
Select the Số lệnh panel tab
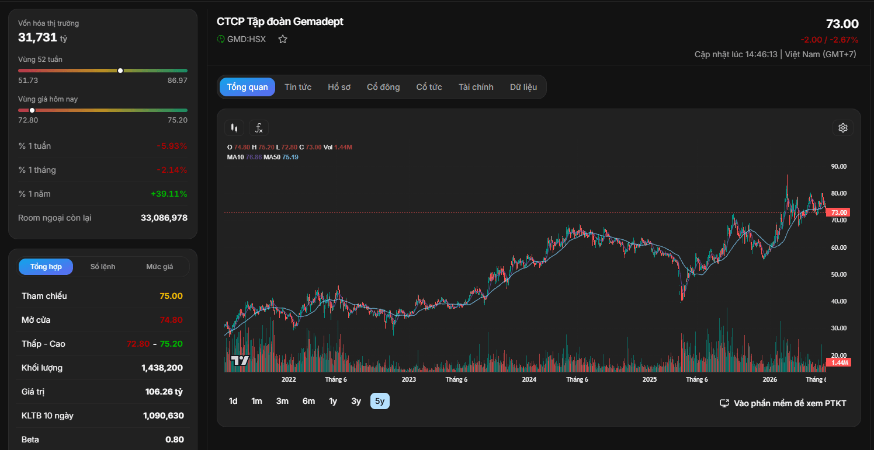103,267
